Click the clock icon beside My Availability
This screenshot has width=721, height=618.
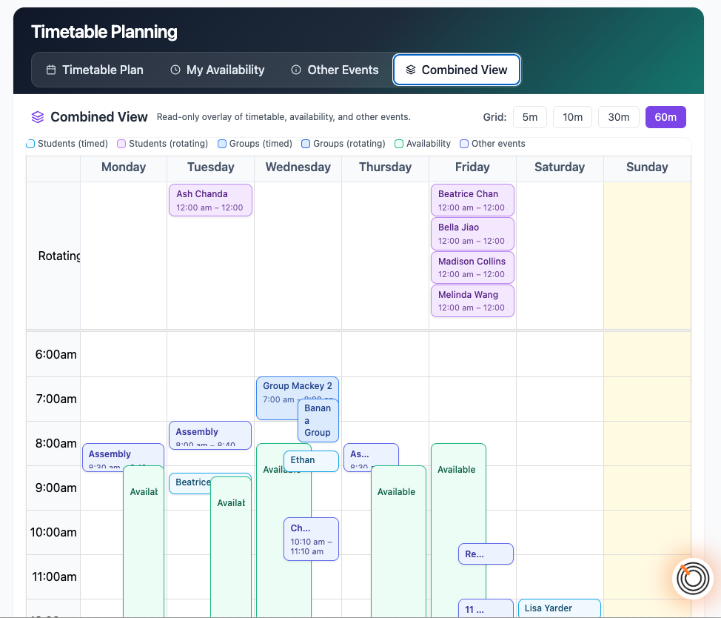[175, 70]
